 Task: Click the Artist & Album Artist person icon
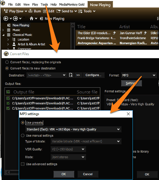(14, 44)
